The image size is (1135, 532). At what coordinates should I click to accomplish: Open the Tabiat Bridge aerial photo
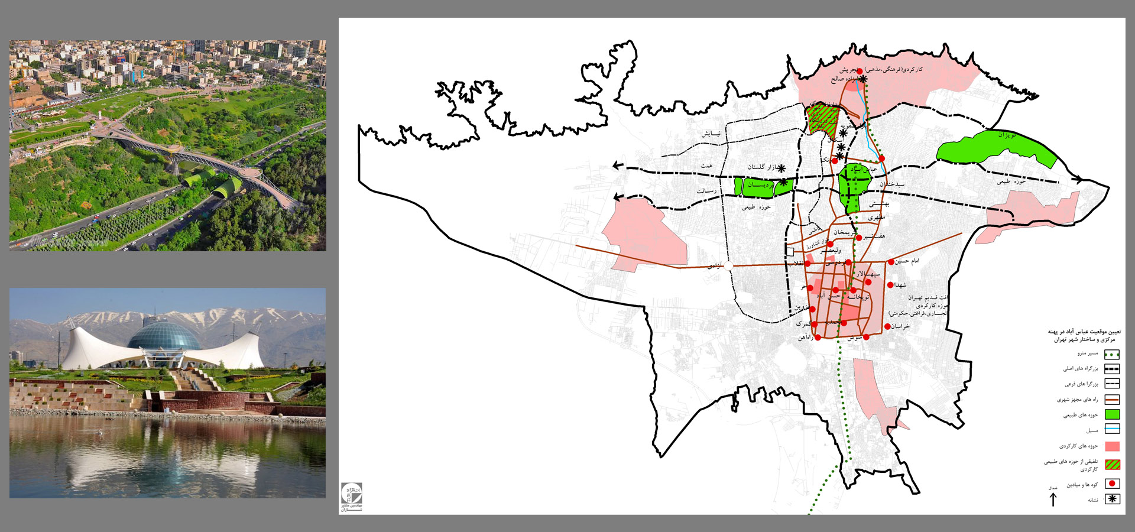click(x=167, y=145)
